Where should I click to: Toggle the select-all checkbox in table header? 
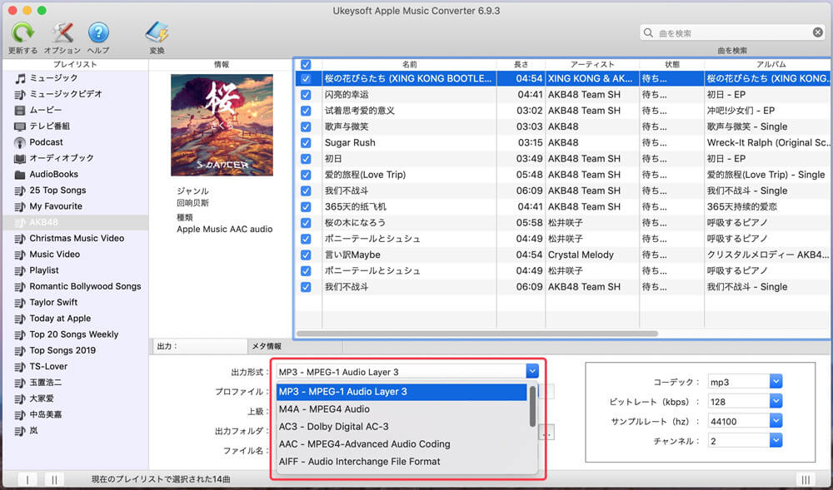306,64
